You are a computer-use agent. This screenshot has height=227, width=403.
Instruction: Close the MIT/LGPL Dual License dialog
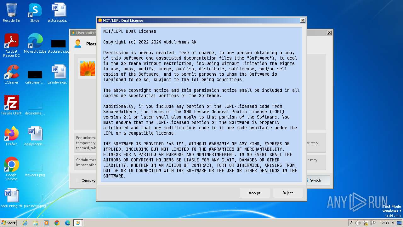pos(303,20)
